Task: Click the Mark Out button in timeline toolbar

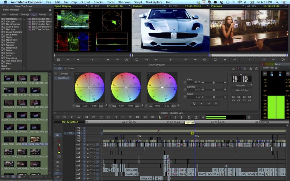Action: 123,117
